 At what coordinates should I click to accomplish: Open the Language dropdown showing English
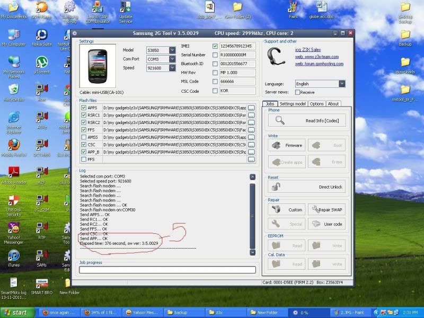click(x=342, y=84)
